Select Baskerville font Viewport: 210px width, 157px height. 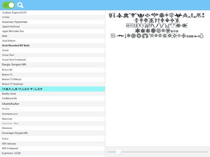(52, 70)
